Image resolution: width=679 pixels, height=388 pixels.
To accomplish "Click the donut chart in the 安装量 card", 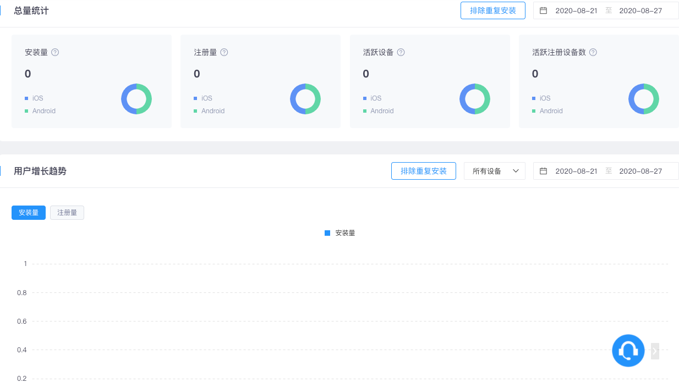I will point(136,99).
